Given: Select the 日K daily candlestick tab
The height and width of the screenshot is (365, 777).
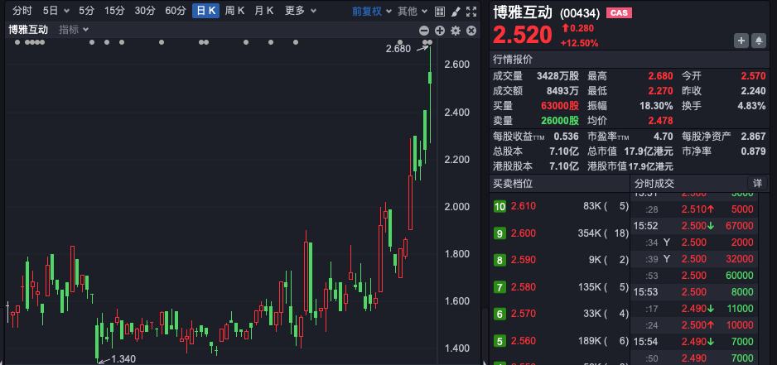Looking at the screenshot, I should (205, 11).
